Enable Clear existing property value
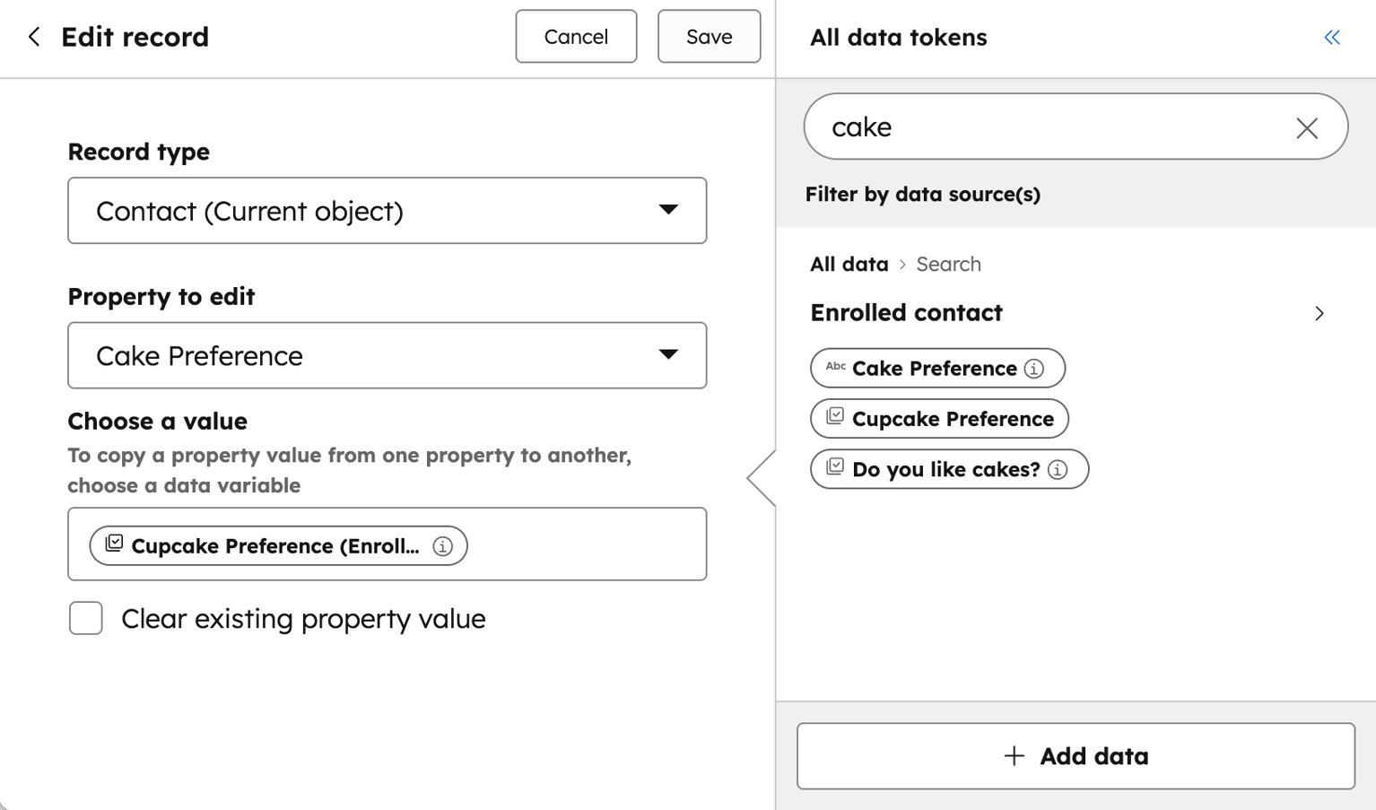1376x810 pixels. (x=85, y=618)
